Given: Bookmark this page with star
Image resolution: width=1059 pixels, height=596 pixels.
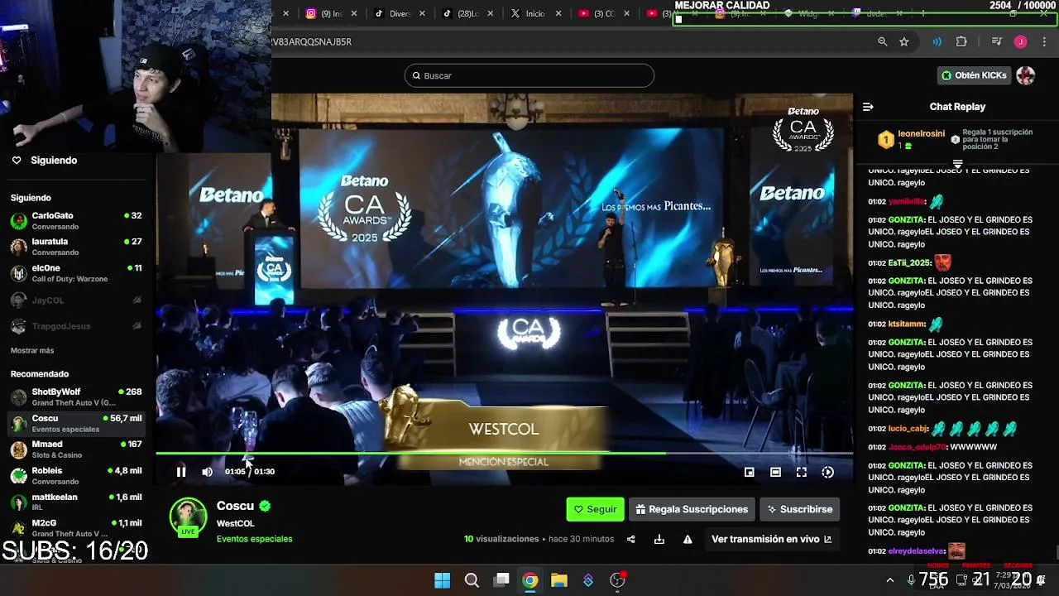Looking at the screenshot, I should click(904, 41).
